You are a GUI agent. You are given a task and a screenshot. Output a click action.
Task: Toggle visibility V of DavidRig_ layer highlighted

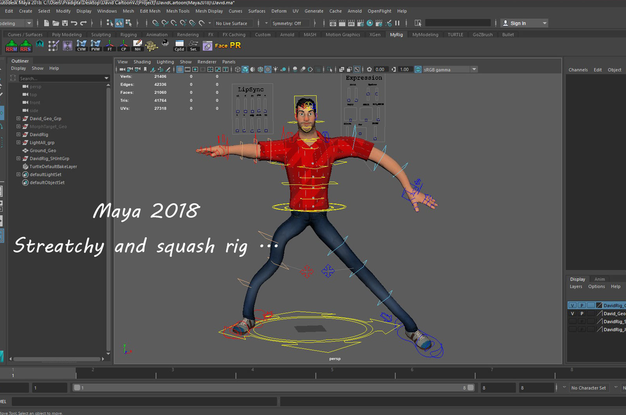click(x=572, y=305)
